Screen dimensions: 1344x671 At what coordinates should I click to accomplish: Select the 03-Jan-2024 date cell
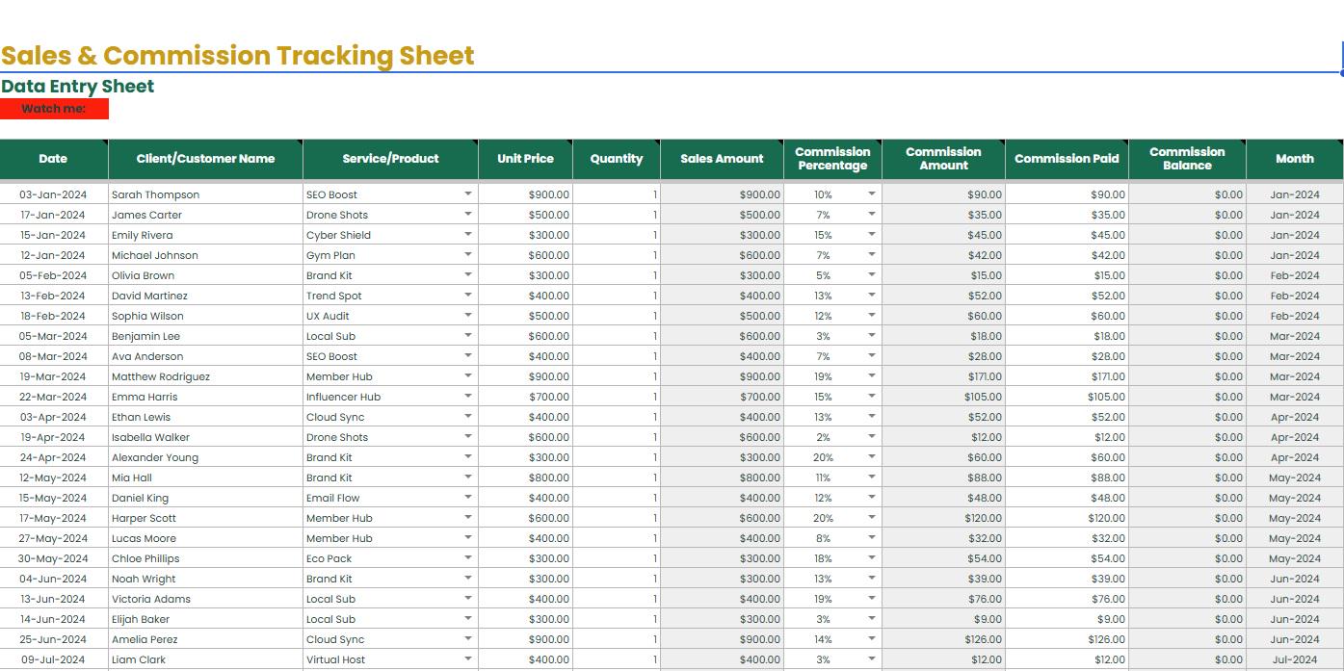pyautogui.click(x=54, y=194)
